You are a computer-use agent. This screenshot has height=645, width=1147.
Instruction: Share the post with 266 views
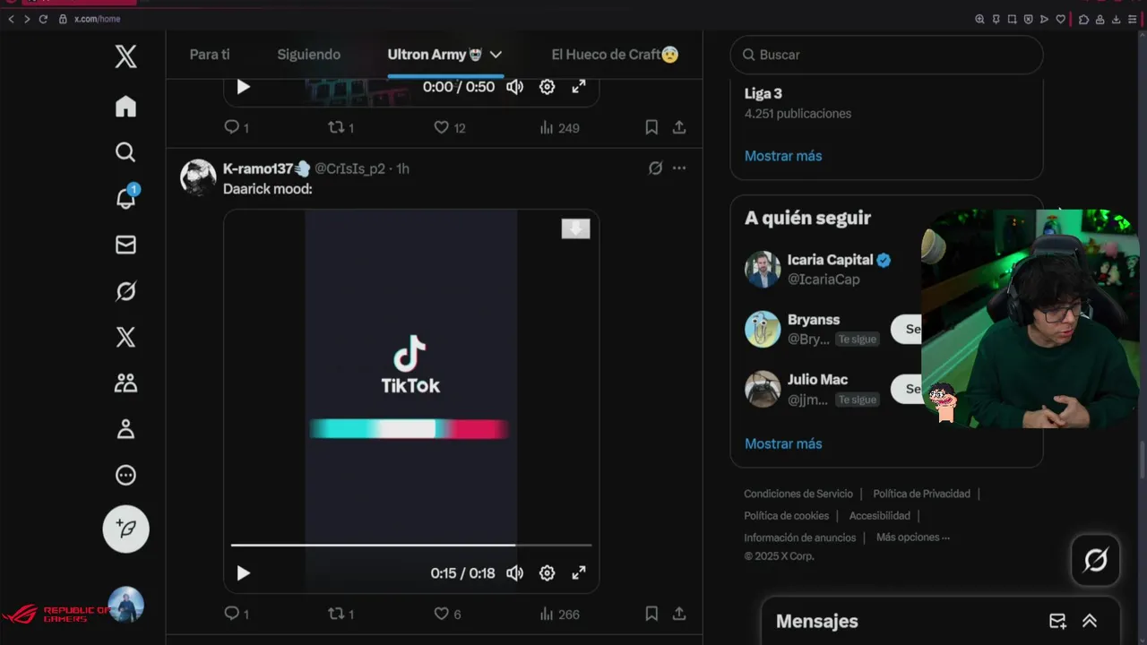point(679,614)
